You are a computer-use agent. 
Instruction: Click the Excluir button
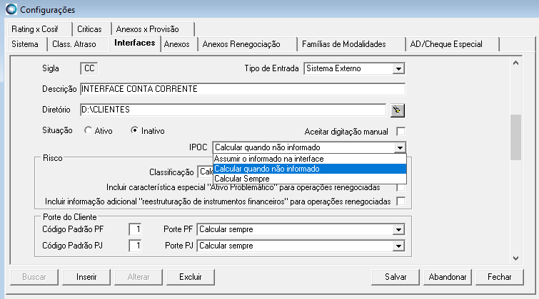(191, 276)
